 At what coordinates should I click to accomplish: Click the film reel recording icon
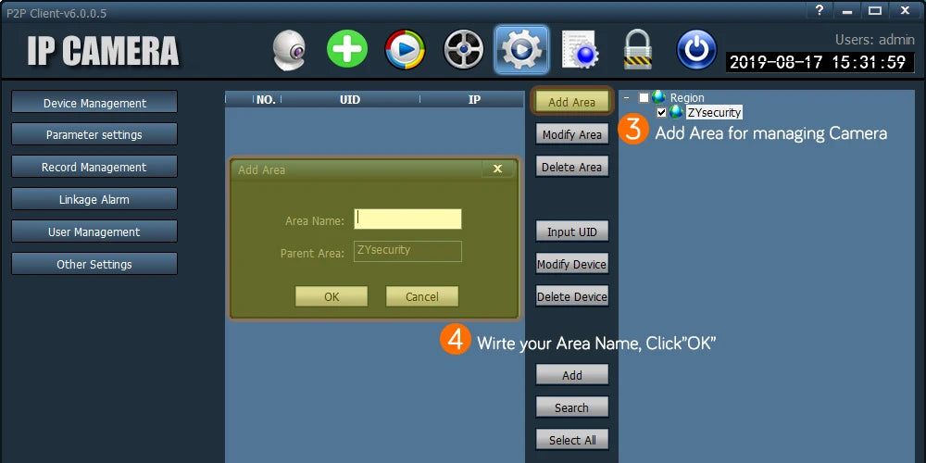point(463,50)
